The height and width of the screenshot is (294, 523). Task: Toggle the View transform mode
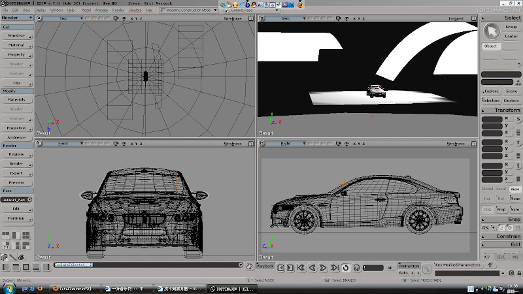click(515, 189)
